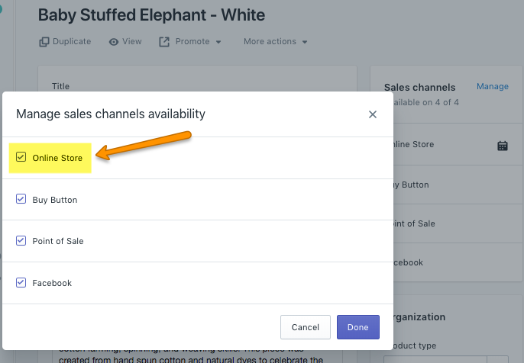Click the Cancel button
The image size is (524, 363).
[x=306, y=327]
